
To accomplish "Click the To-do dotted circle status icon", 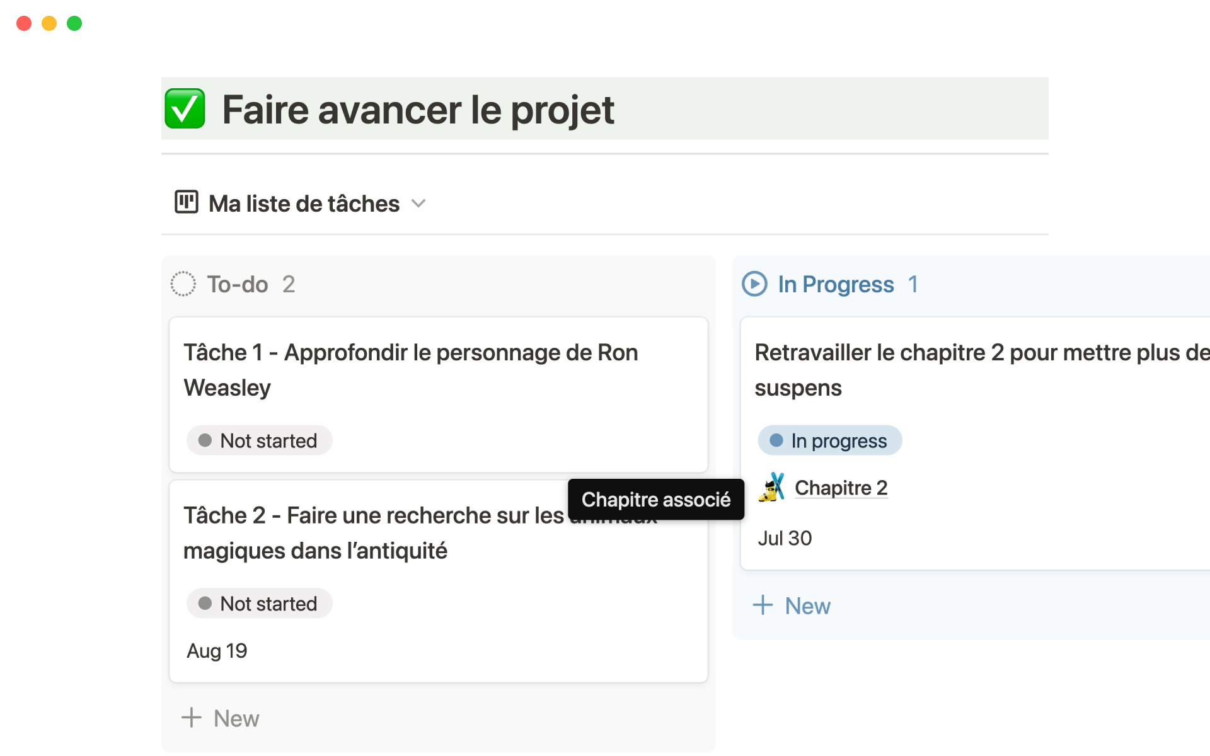I will pyautogui.click(x=183, y=284).
